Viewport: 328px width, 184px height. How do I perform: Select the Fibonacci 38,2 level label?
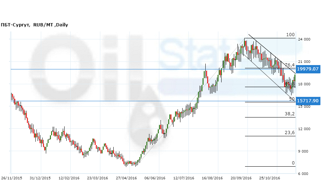290,114
